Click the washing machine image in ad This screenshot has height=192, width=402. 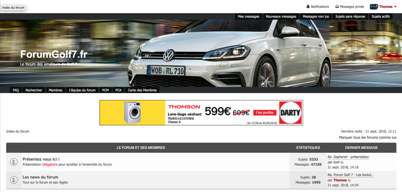pyautogui.click(x=132, y=113)
